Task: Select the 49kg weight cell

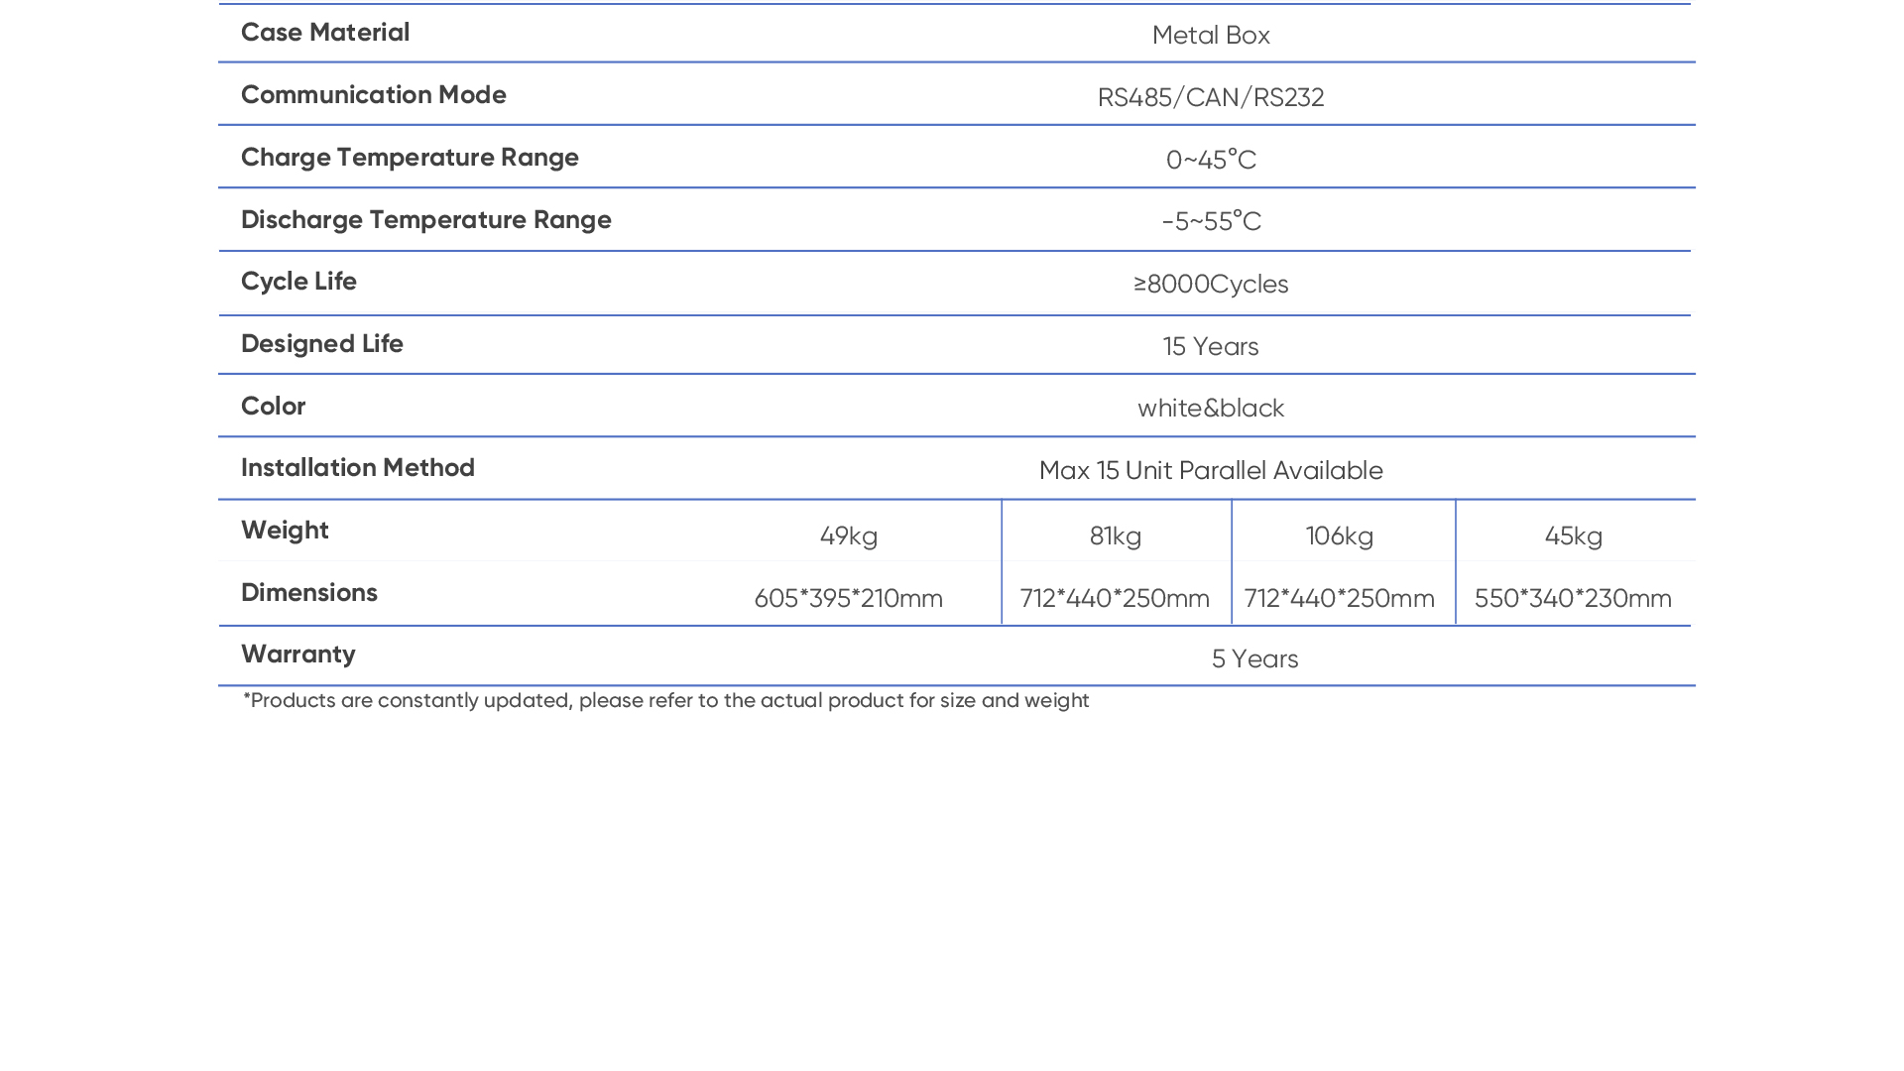Action: [849, 536]
